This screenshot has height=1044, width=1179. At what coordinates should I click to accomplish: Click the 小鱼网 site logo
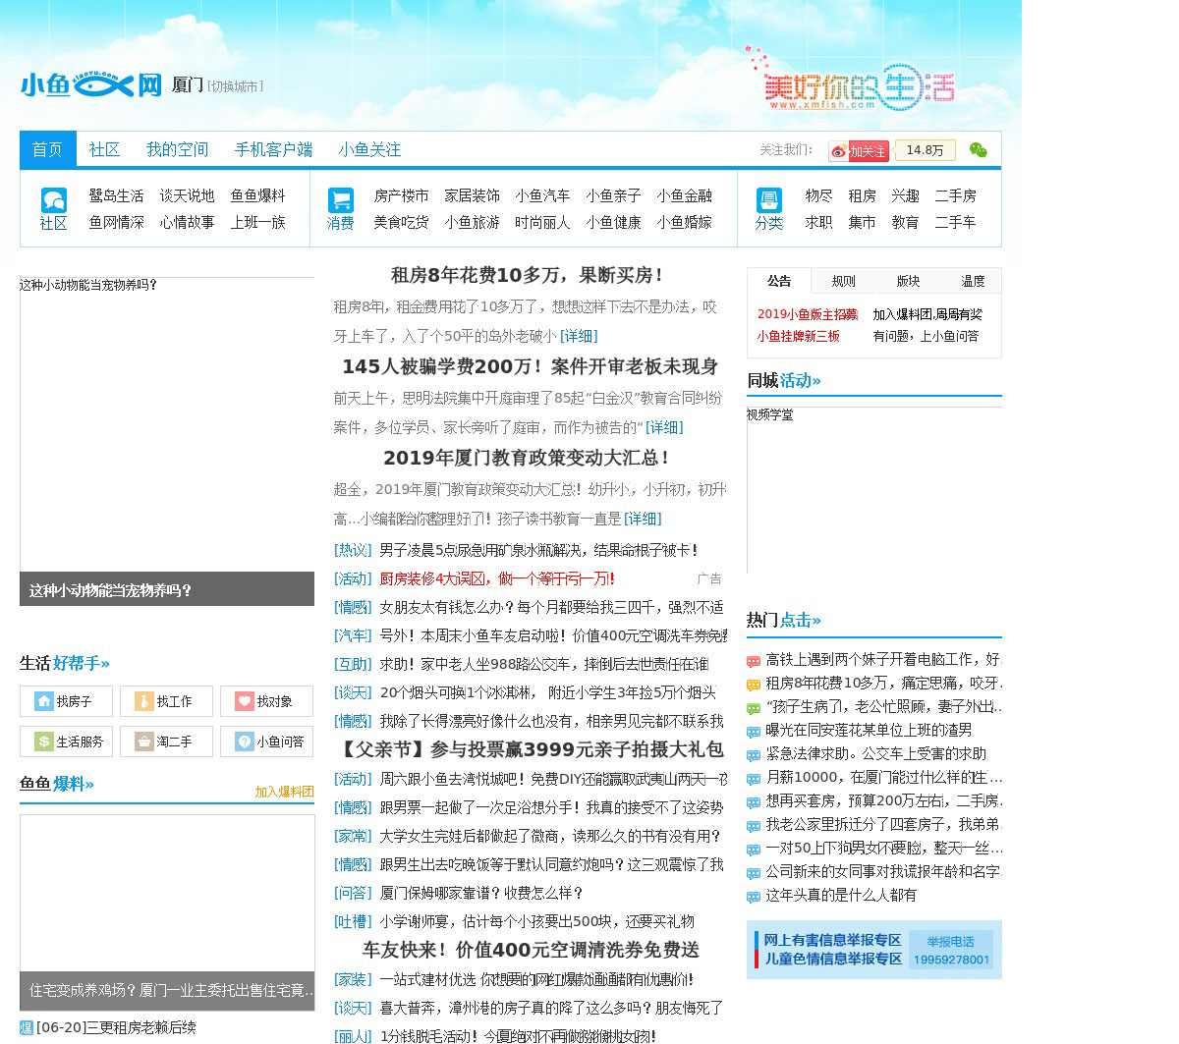[90, 85]
